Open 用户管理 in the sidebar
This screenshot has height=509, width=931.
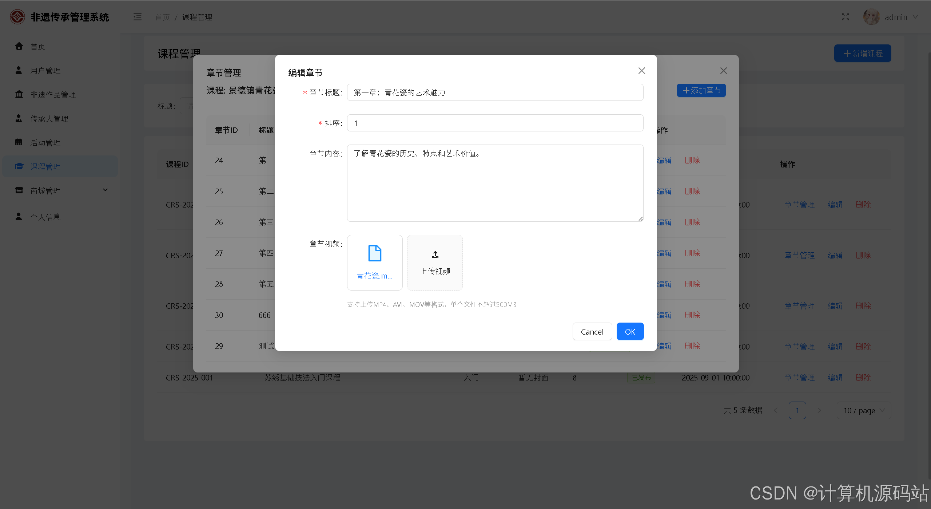point(45,71)
